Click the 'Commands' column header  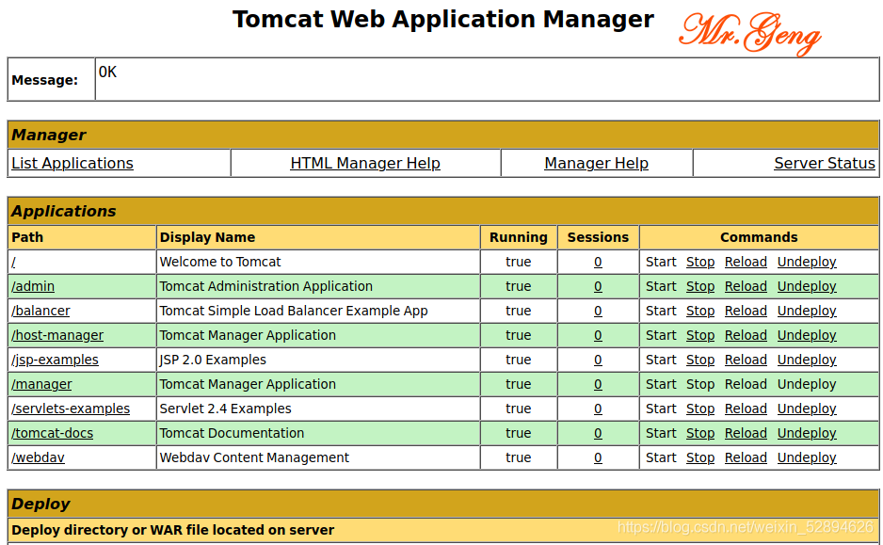coord(759,237)
